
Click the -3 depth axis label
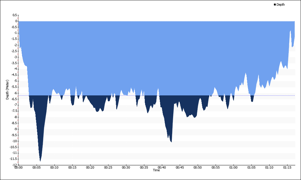click(16, 57)
